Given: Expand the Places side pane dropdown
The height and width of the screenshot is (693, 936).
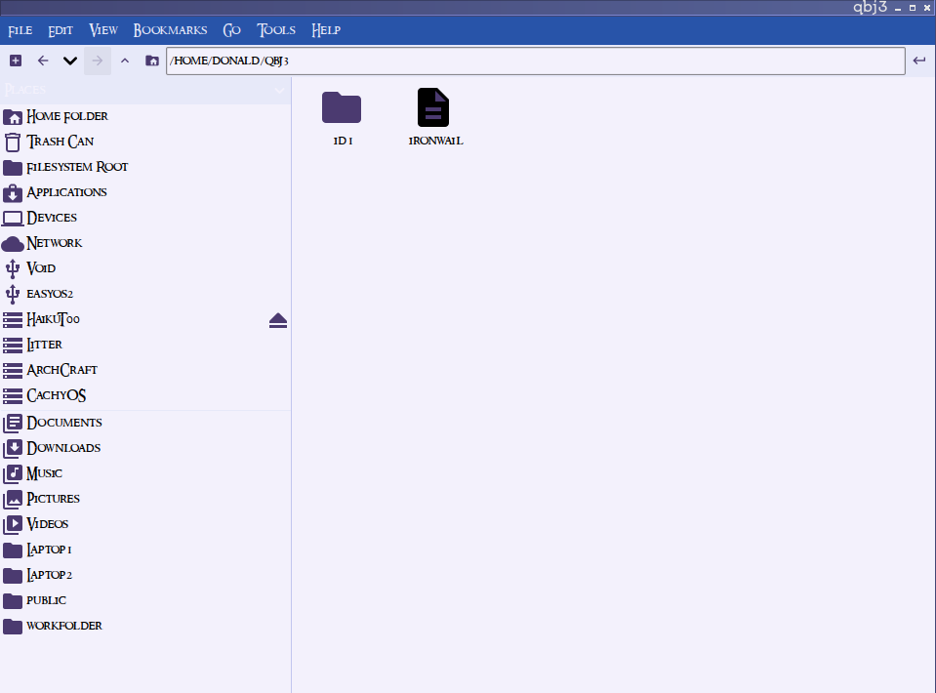Looking at the screenshot, I should coord(279,91).
